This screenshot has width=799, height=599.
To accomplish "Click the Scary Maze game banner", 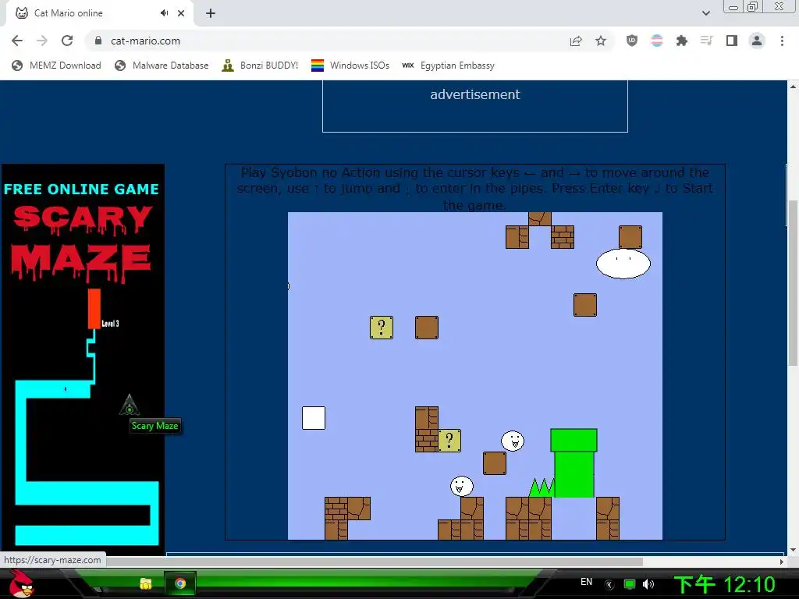I will [83, 359].
